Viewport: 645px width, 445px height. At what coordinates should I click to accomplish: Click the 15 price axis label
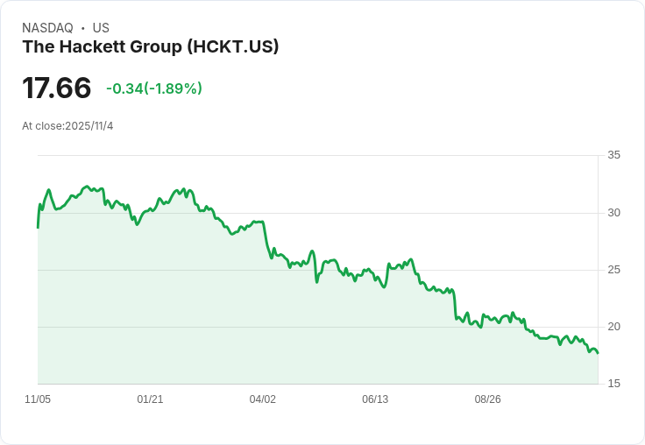point(613,384)
